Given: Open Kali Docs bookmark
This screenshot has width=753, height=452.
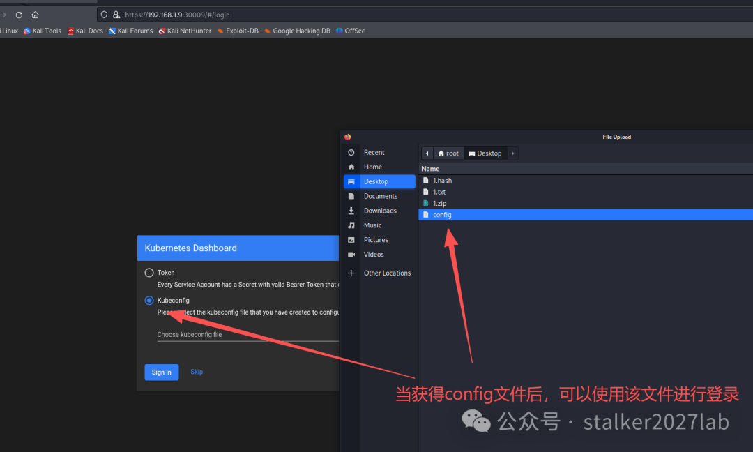Looking at the screenshot, I should point(85,31).
